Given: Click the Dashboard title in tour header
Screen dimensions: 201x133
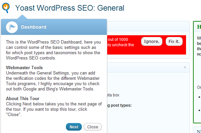Looking at the screenshot, I should click(x=34, y=27).
